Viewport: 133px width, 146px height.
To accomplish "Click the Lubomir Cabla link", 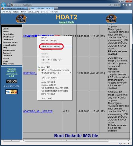I will (x=66, y=22).
